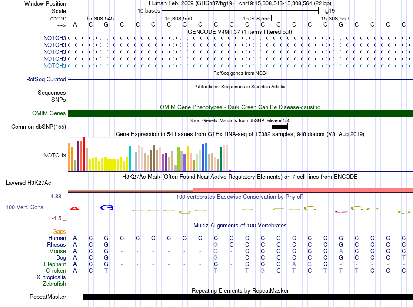Image resolution: width=413 pixels, height=307 pixels.
Task: Open the Common dbSNP(155) track label
Action: pyautogui.click(x=38, y=127)
